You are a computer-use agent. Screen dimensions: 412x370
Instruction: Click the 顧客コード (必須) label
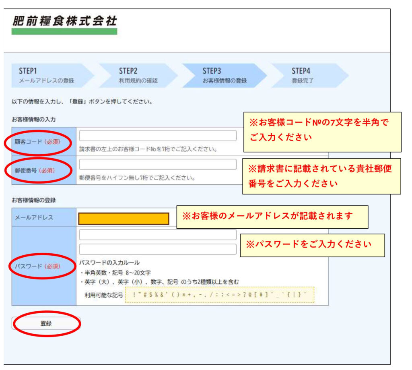(x=38, y=142)
